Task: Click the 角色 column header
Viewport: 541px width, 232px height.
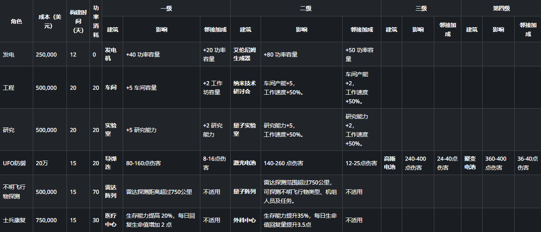Action: 16,21
